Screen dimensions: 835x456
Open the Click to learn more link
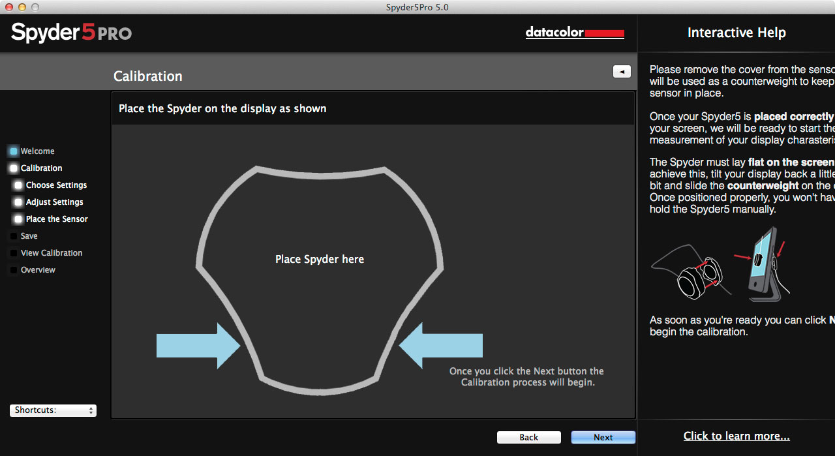(x=736, y=436)
